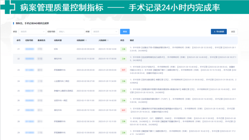Open admission number link in row 25
The width and height of the screenshot is (249, 140).
30,91
